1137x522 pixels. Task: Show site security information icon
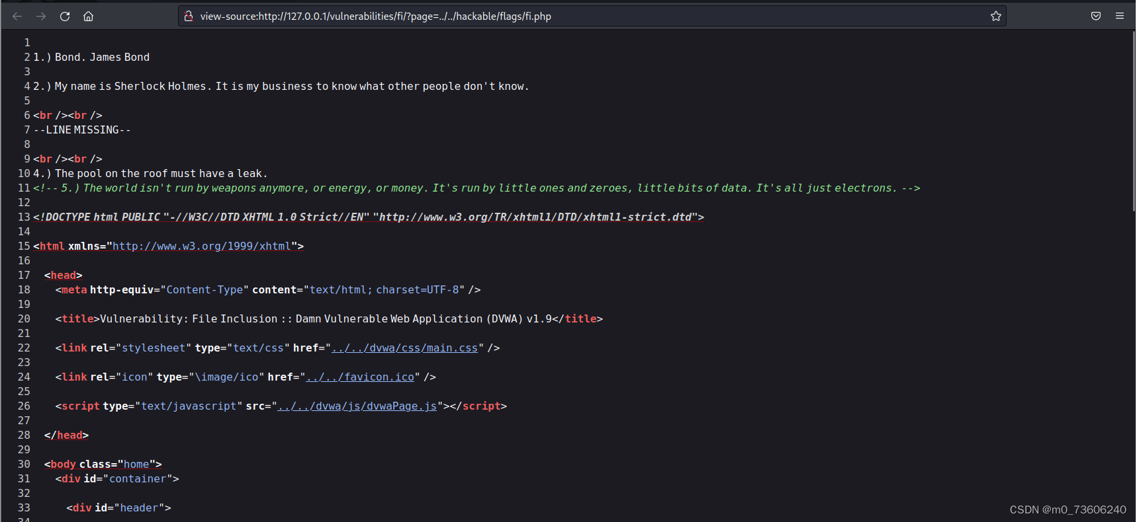(189, 16)
